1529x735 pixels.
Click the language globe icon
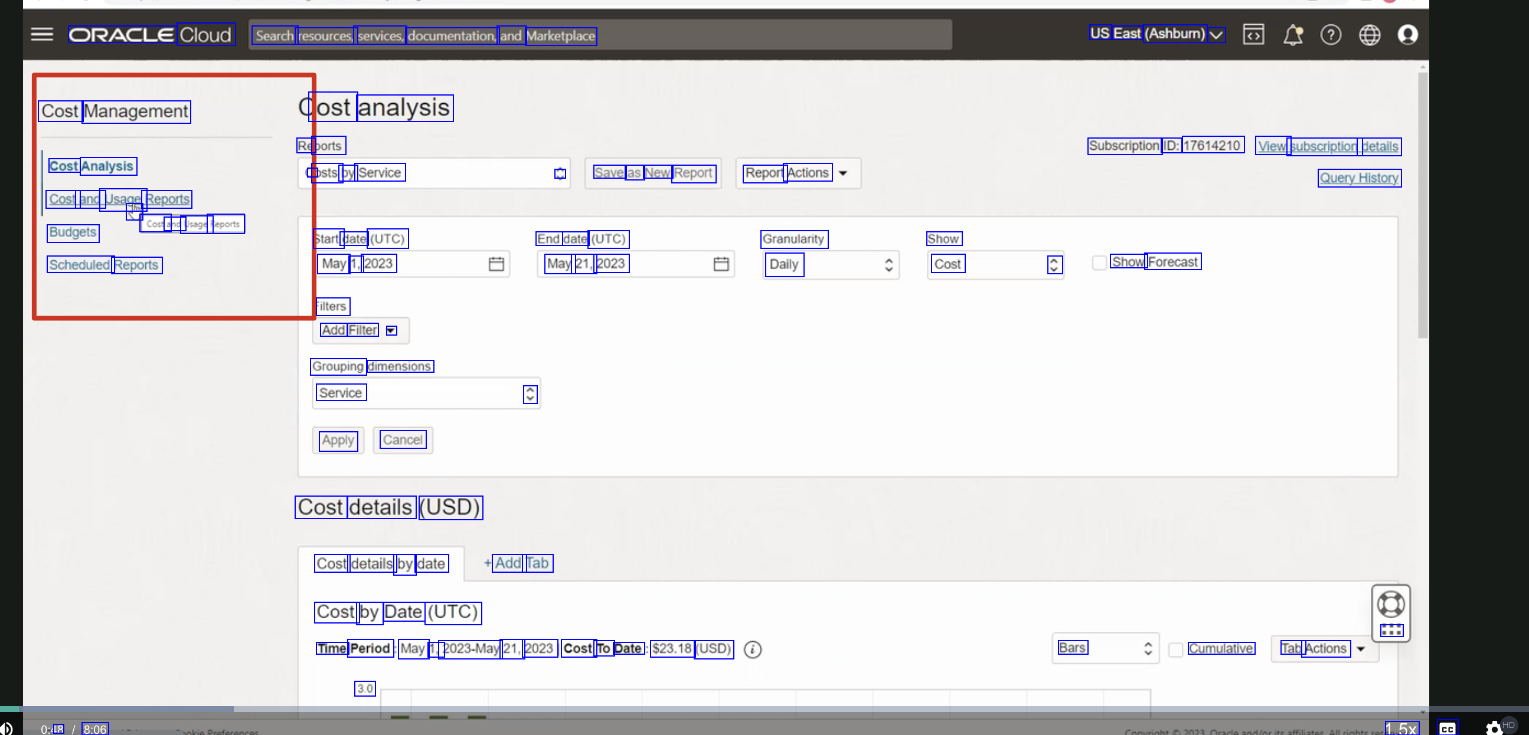pos(1369,35)
